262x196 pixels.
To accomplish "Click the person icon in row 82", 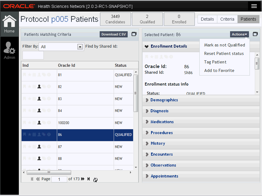I will click(39, 86).
